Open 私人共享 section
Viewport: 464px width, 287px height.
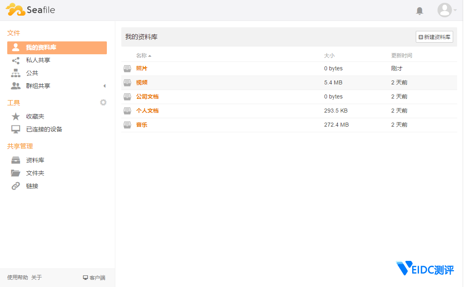click(x=38, y=60)
